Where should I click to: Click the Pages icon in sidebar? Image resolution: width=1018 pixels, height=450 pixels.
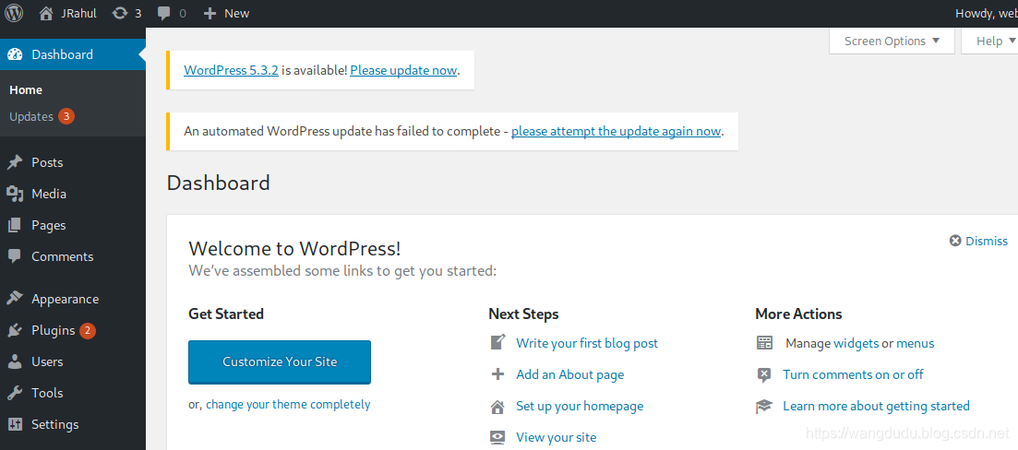coord(14,225)
